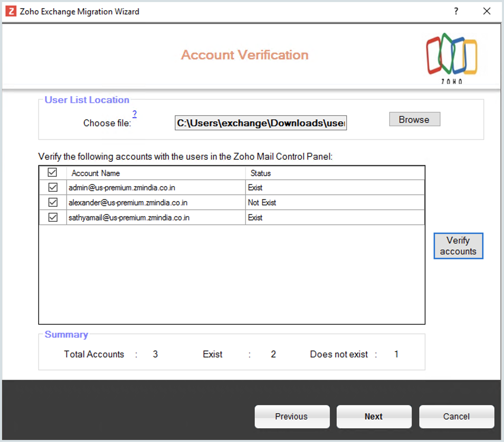
Task: Click the Total Accounts summary label
Action: tap(94, 354)
